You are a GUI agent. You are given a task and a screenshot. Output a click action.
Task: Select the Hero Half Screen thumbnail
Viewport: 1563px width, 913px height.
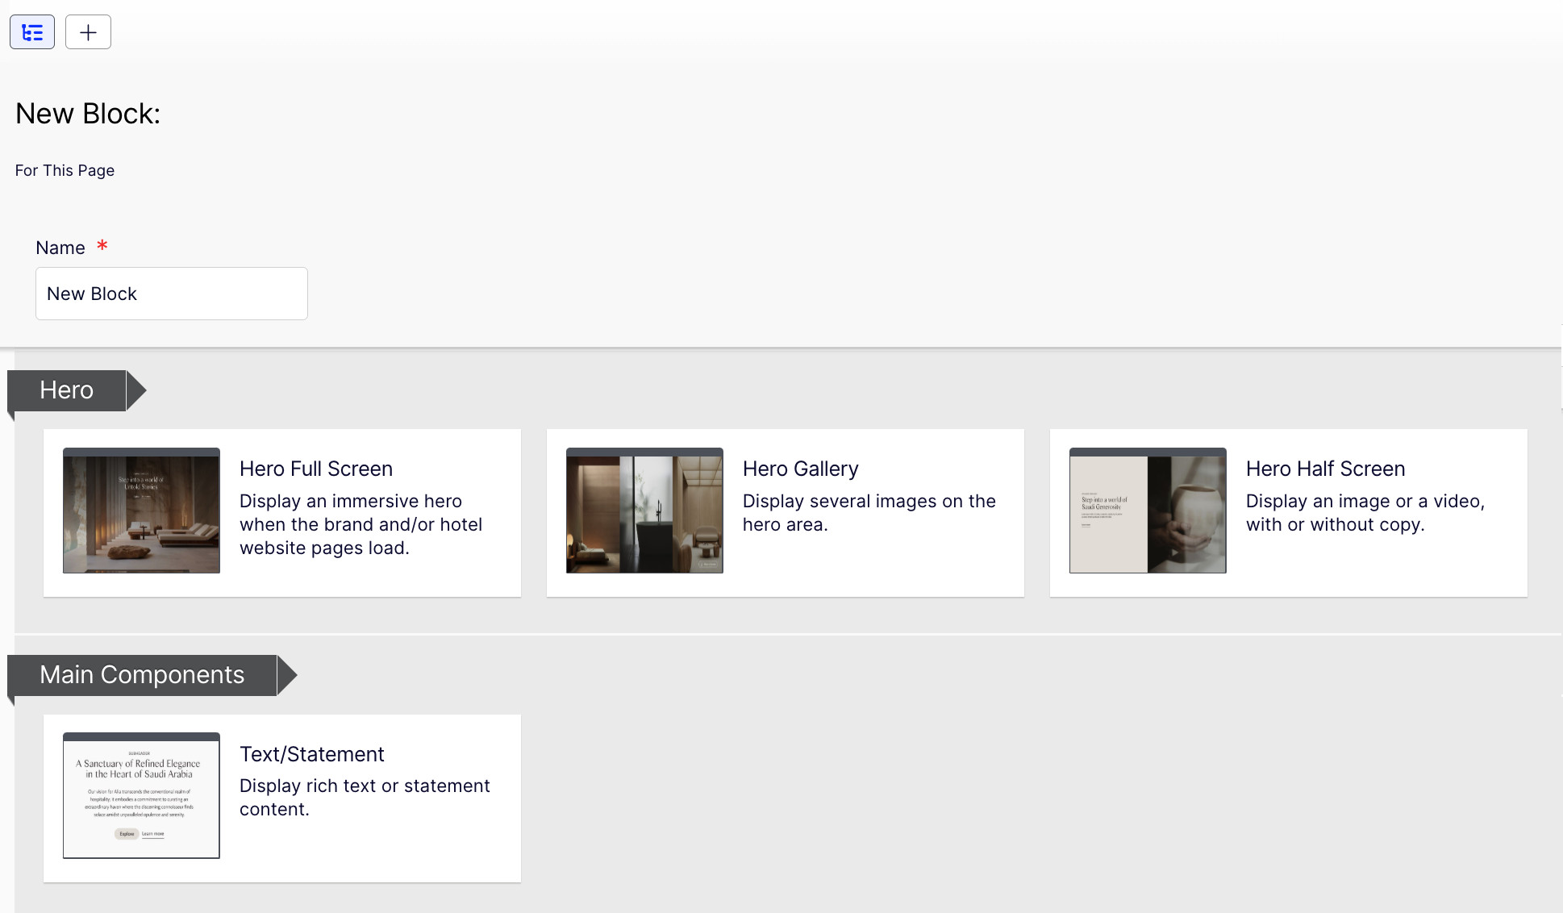click(x=1148, y=511)
